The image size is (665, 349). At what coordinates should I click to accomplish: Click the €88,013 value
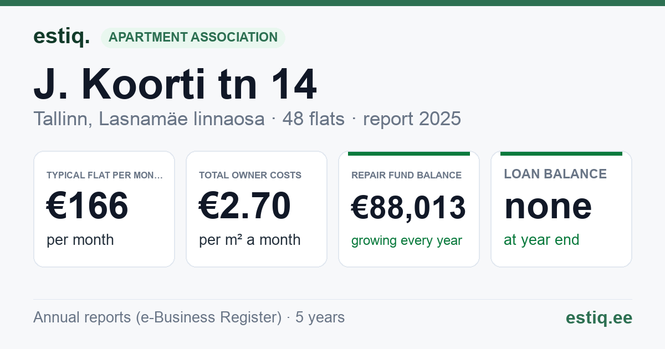(408, 208)
